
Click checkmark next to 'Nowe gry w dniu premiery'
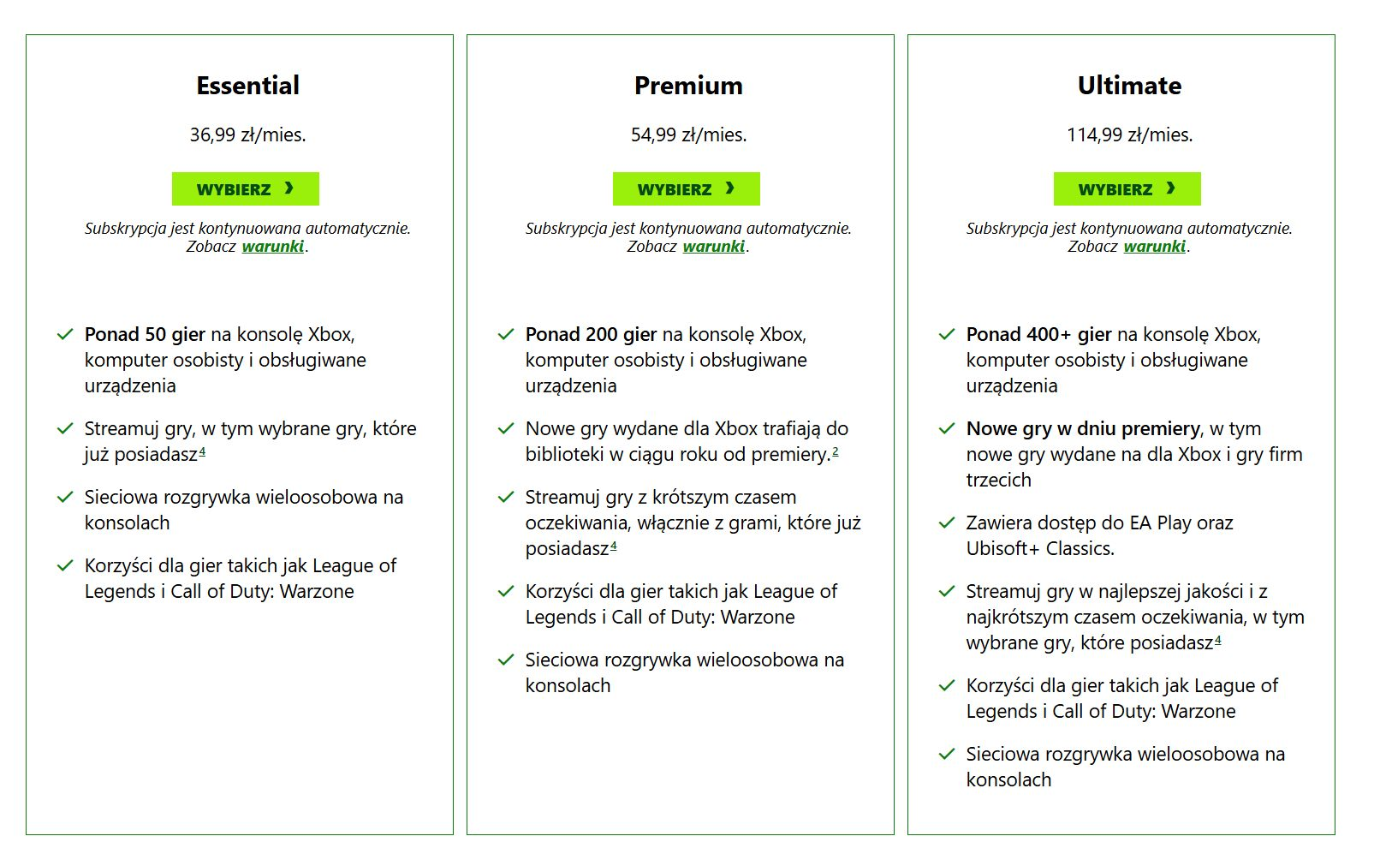[x=947, y=428]
